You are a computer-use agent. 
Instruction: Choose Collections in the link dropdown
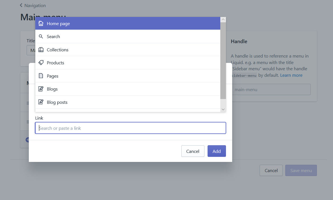pos(128,50)
